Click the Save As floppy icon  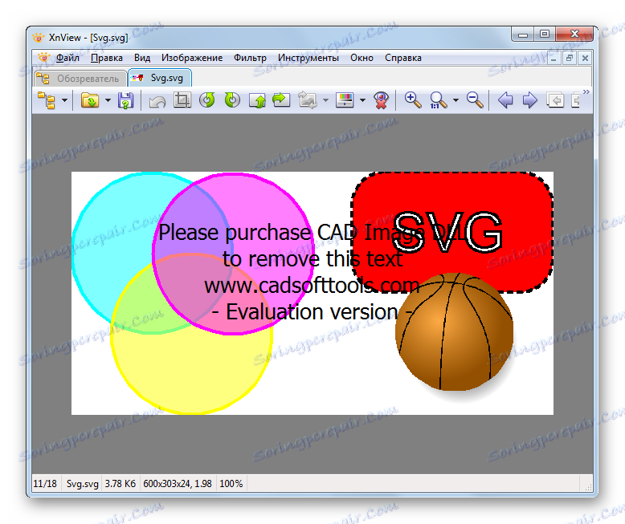[x=125, y=100]
